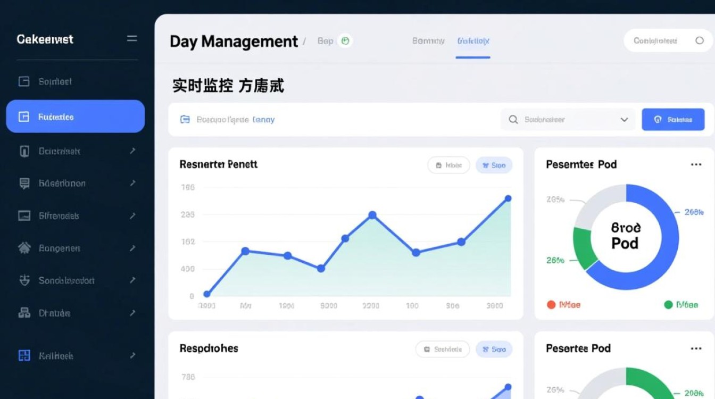Expand the Kailheek sidebar arrow
715x399 pixels.
(132, 356)
